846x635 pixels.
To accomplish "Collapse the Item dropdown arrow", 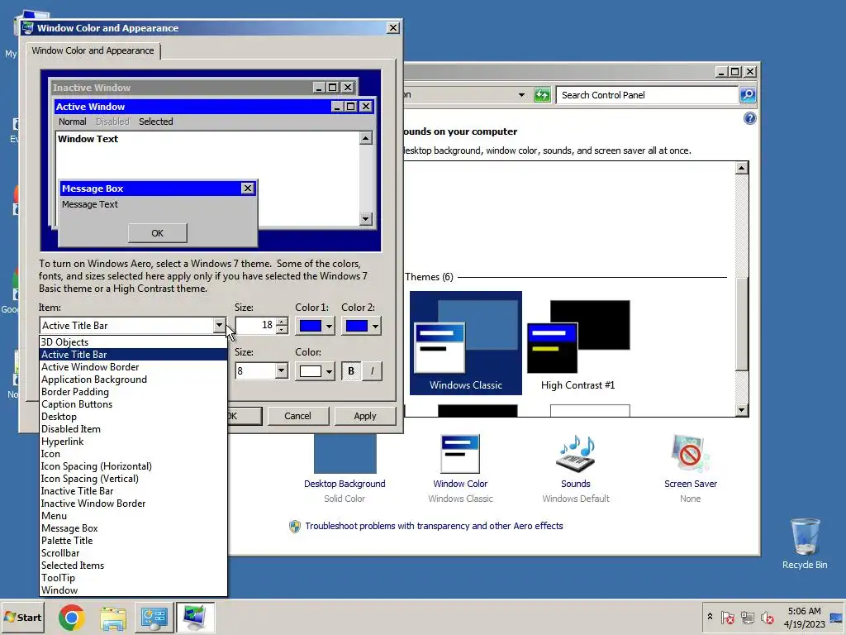I will pyautogui.click(x=218, y=326).
